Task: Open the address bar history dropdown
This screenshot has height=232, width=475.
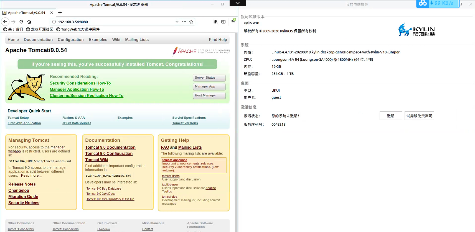Action: (177, 22)
